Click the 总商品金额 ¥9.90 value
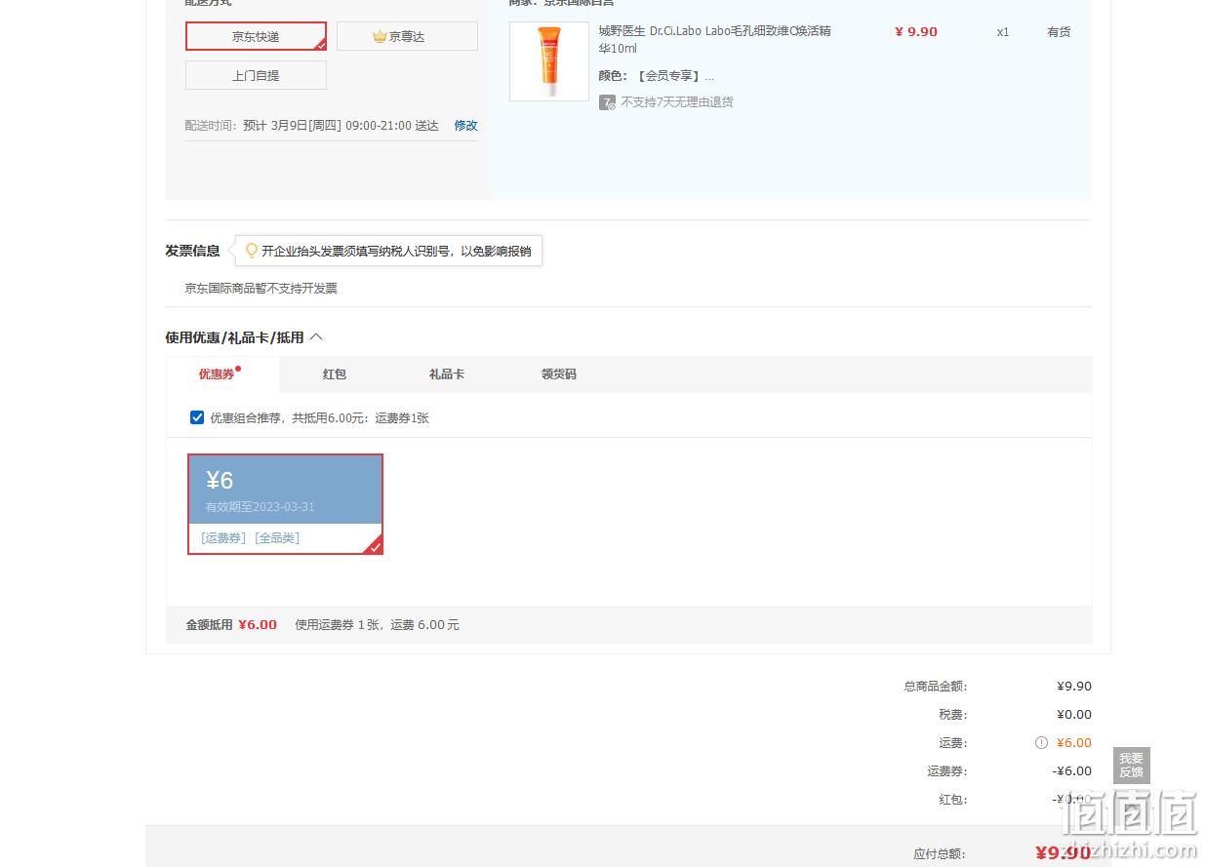The width and height of the screenshot is (1206, 867). coord(1074,687)
